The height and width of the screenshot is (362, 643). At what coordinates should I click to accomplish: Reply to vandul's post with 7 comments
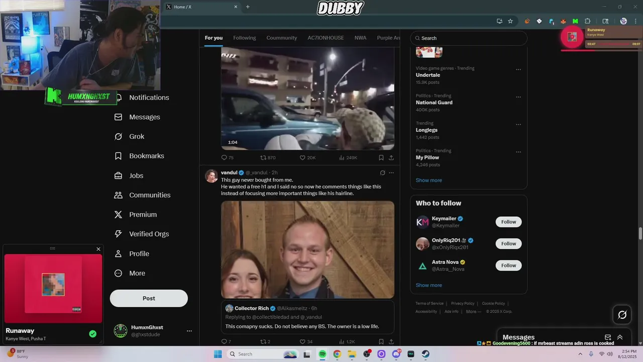pos(226,342)
